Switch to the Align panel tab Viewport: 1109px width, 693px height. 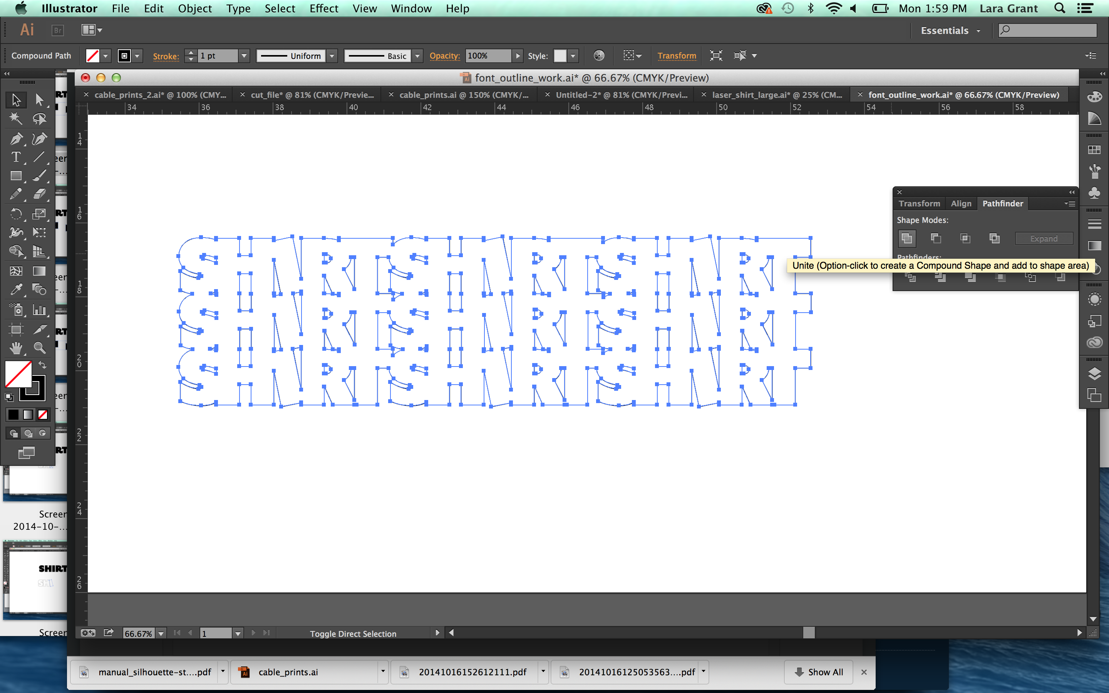[961, 204]
